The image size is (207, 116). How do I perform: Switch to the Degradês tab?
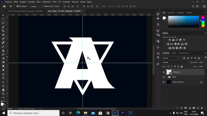pyautogui.click(x=180, y=13)
